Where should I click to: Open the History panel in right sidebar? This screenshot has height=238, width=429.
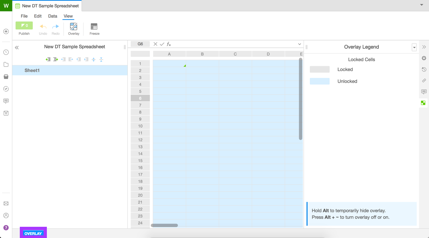(424, 70)
